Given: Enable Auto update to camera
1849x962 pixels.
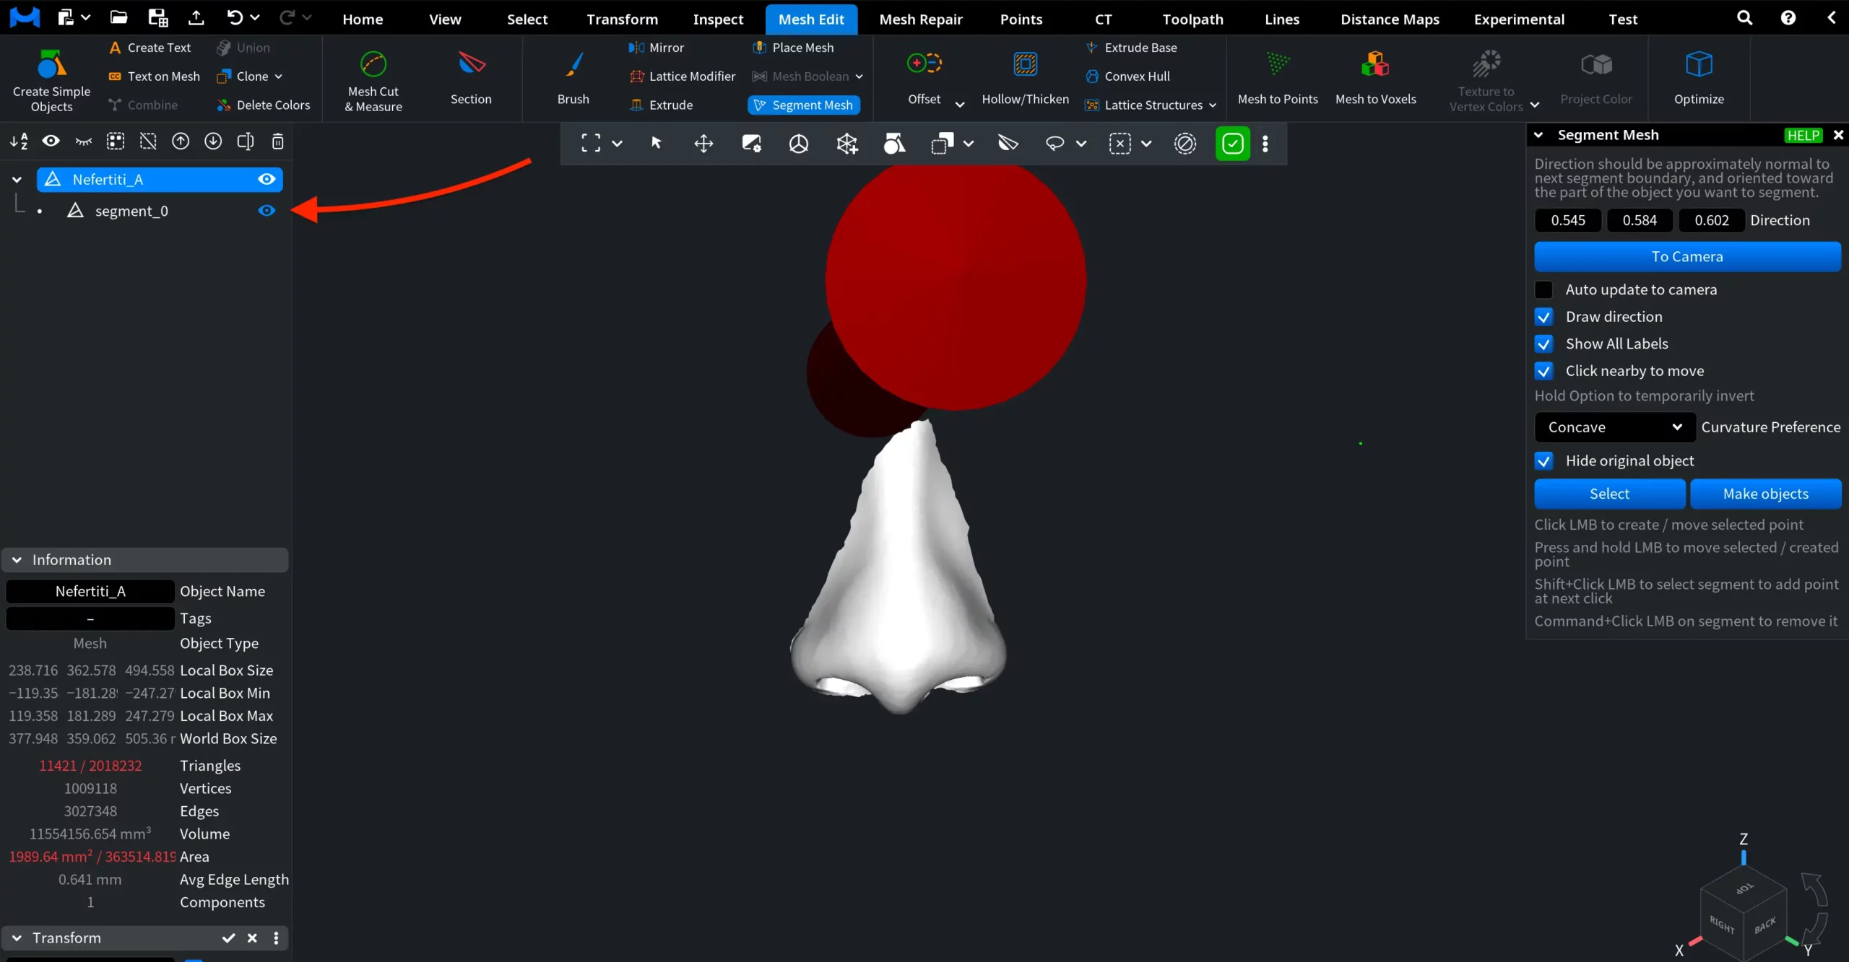Looking at the screenshot, I should coord(1544,289).
